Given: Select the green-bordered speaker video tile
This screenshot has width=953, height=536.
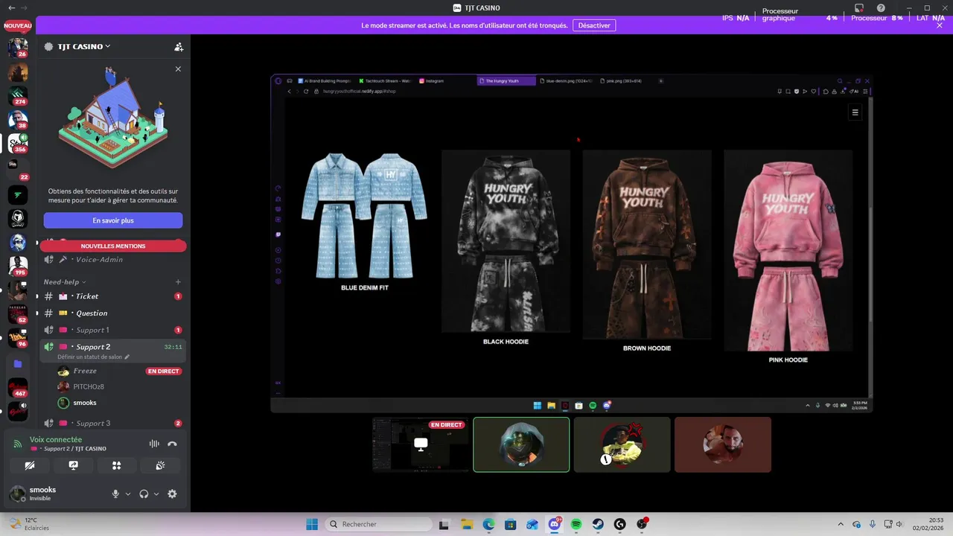Looking at the screenshot, I should click(521, 444).
